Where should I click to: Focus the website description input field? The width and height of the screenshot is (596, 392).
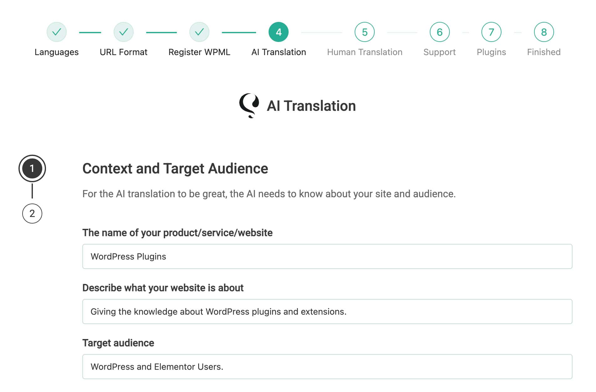tap(327, 312)
